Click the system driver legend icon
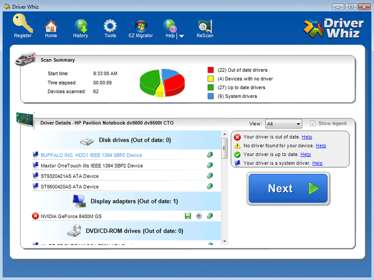The height and width of the screenshot is (280, 374). pyautogui.click(x=237, y=163)
